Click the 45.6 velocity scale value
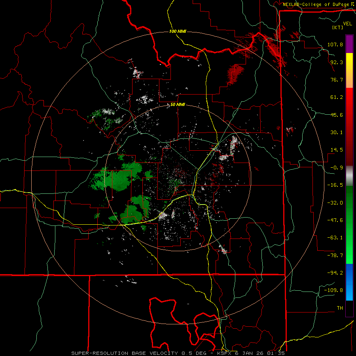 [337, 115]
